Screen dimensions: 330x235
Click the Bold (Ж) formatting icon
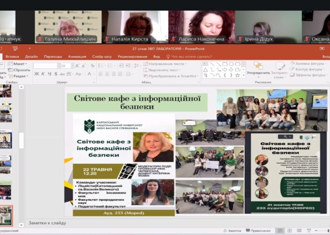click(36, 74)
